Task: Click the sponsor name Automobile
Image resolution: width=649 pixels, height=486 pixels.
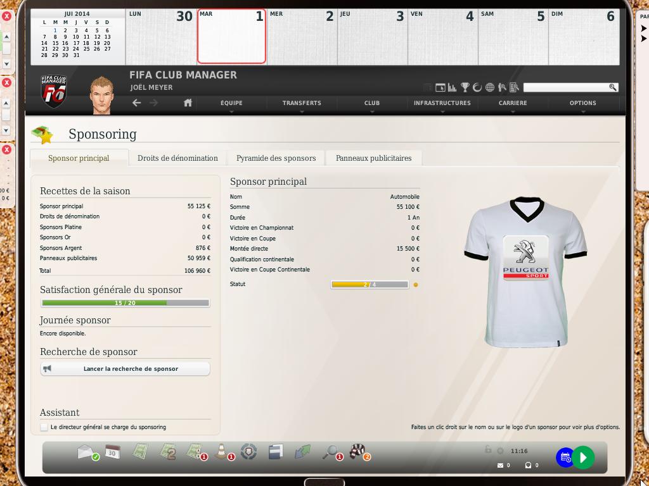Action: point(404,197)
